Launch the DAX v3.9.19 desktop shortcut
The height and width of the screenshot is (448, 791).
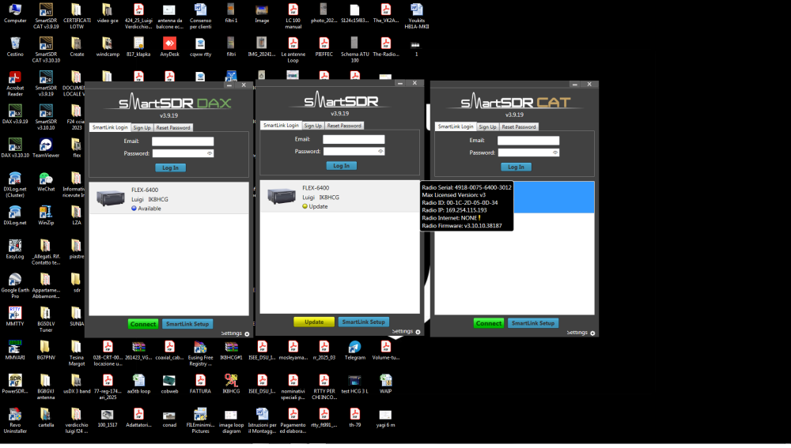[x=15, y=114]
